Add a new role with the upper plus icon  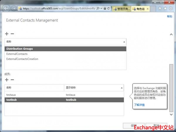(x=7, y=34)
